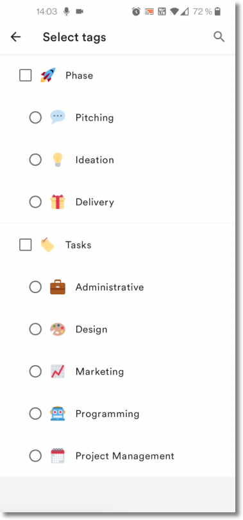Tap the back arrow icon
The width and height of the screenshot is (243, 520).
click(15, 37)
